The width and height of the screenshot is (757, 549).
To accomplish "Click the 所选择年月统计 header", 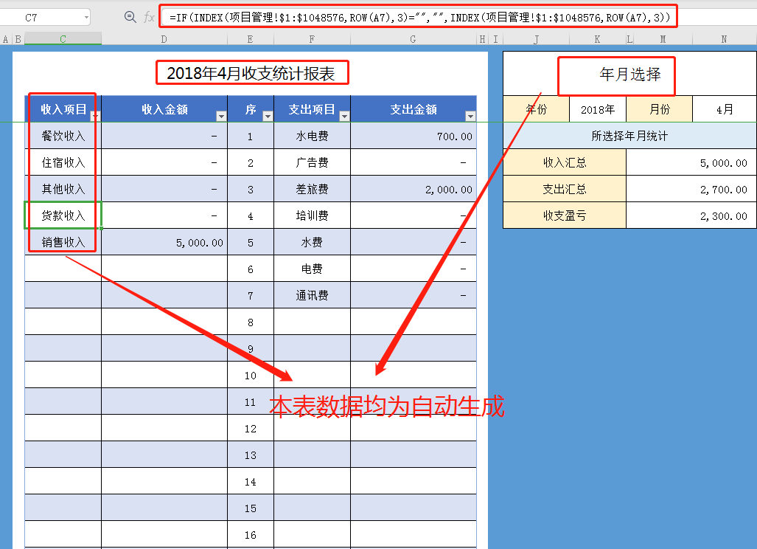I will click(629, 136).
